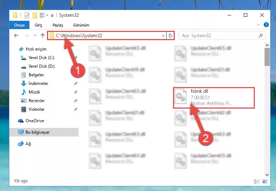Click the pin icon next to İndirmeler
The width and height of the screenshot is (276, 191).
[x=75, y=83]
